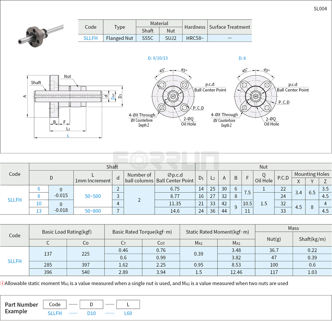Click the 1.03 shaft mass value
Screen dimensions: 332x321
point(312,272)
